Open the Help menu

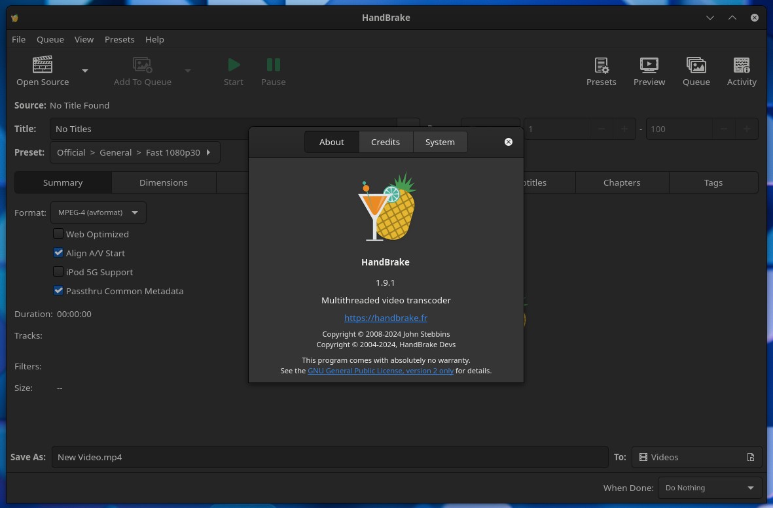coord(154,39)
